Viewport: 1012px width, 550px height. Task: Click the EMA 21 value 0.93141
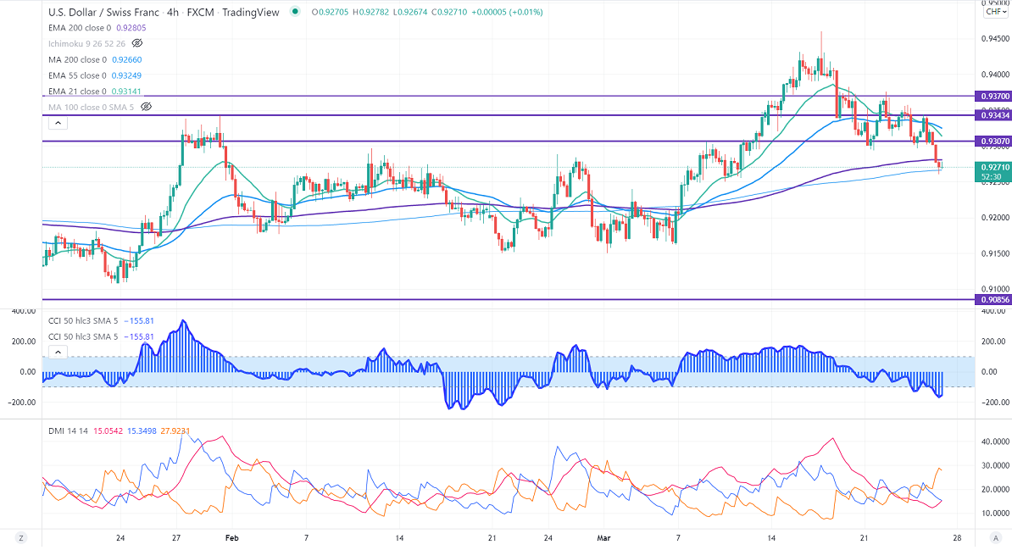click(126, 91)
